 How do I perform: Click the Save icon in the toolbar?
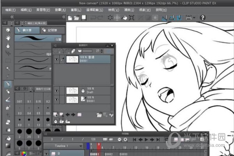tap(84, 18)
